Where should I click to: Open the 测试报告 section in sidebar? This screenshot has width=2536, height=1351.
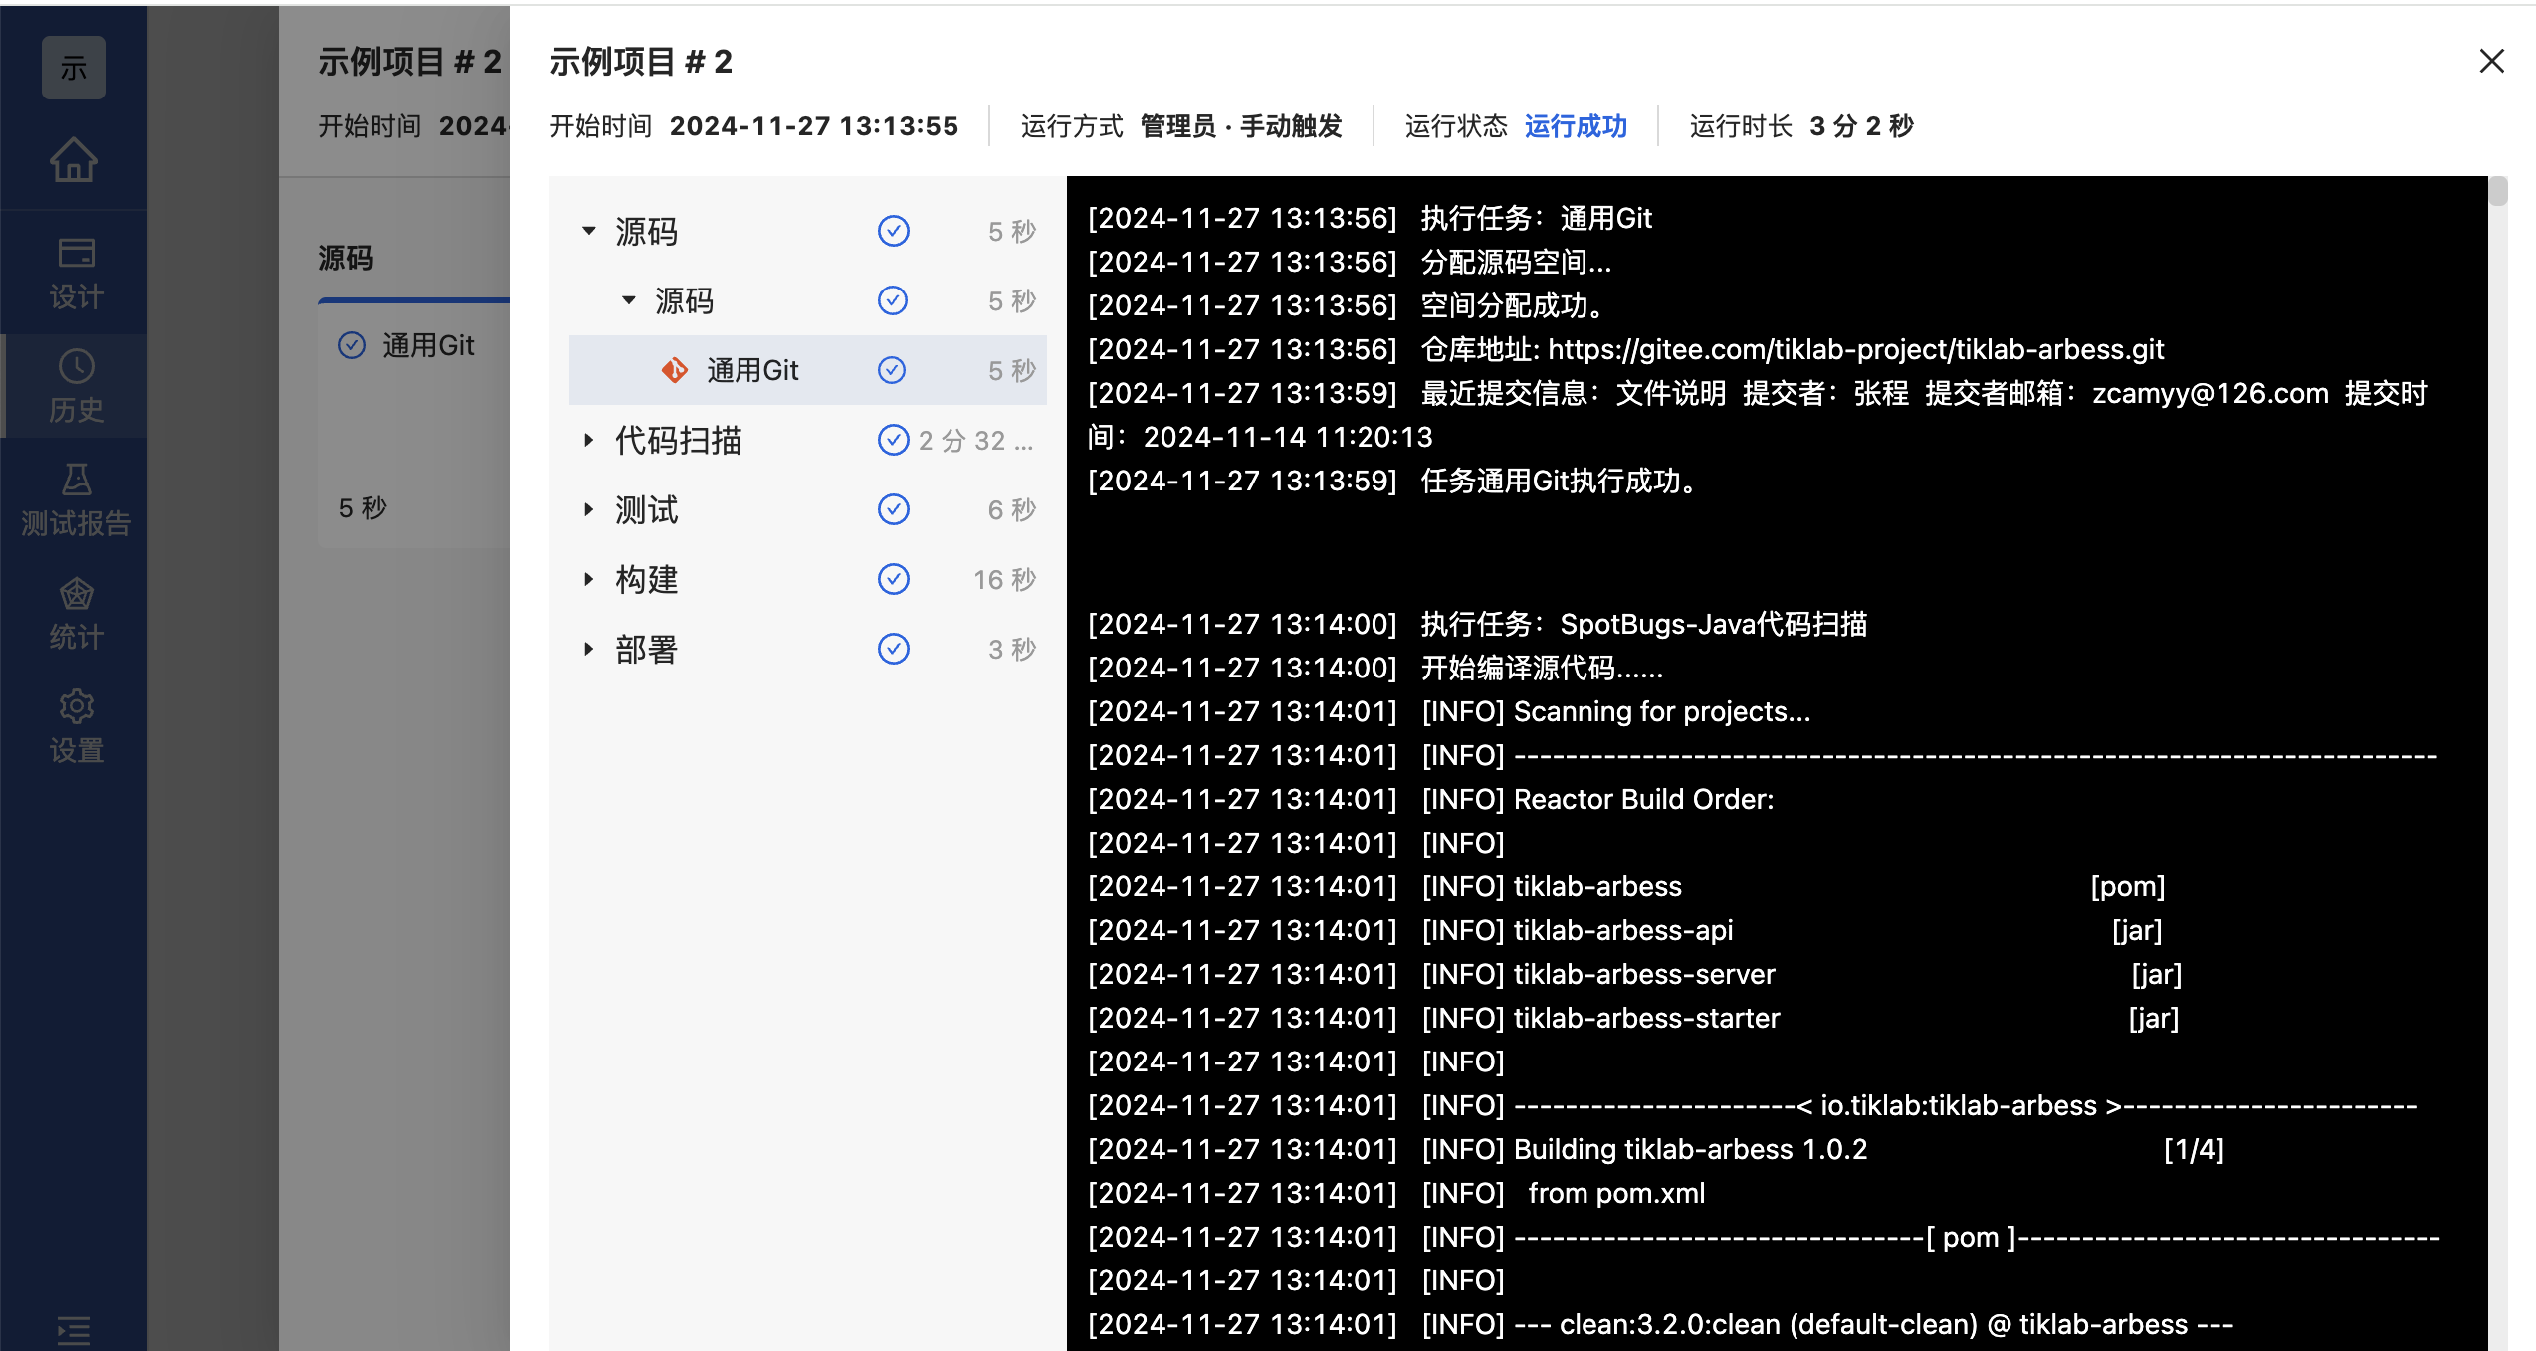tap(75, 499)
